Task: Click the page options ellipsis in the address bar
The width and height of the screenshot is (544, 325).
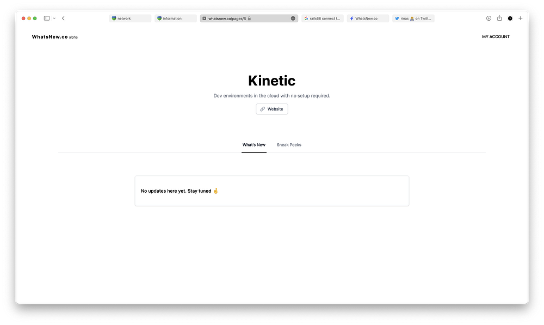Action: [293, 19]
